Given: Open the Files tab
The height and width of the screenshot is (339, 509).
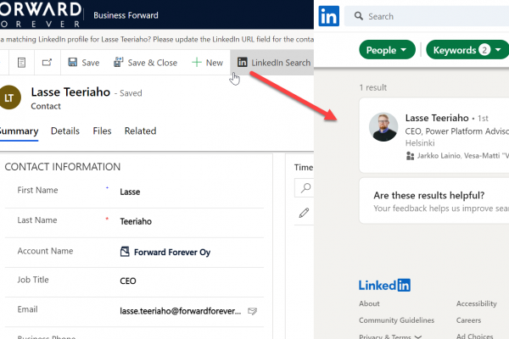Looking at the screenshot, I should point(102,131).
